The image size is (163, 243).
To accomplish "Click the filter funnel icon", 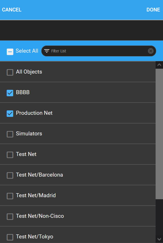I will pyautogui.click(x=47, y=51).
